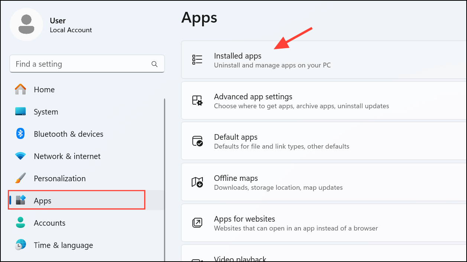Click the sidebar vertical scrollbar
Viewport: 467px width, 262px height.
(x=164, y=180)
